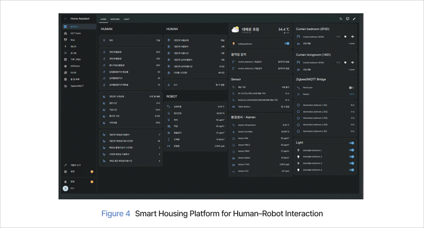Switch to the WEATHER tab
424x228 pixels.
coord(115,19)
